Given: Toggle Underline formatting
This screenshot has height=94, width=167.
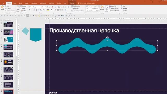Looking at the screenshot, I should 34,10.
